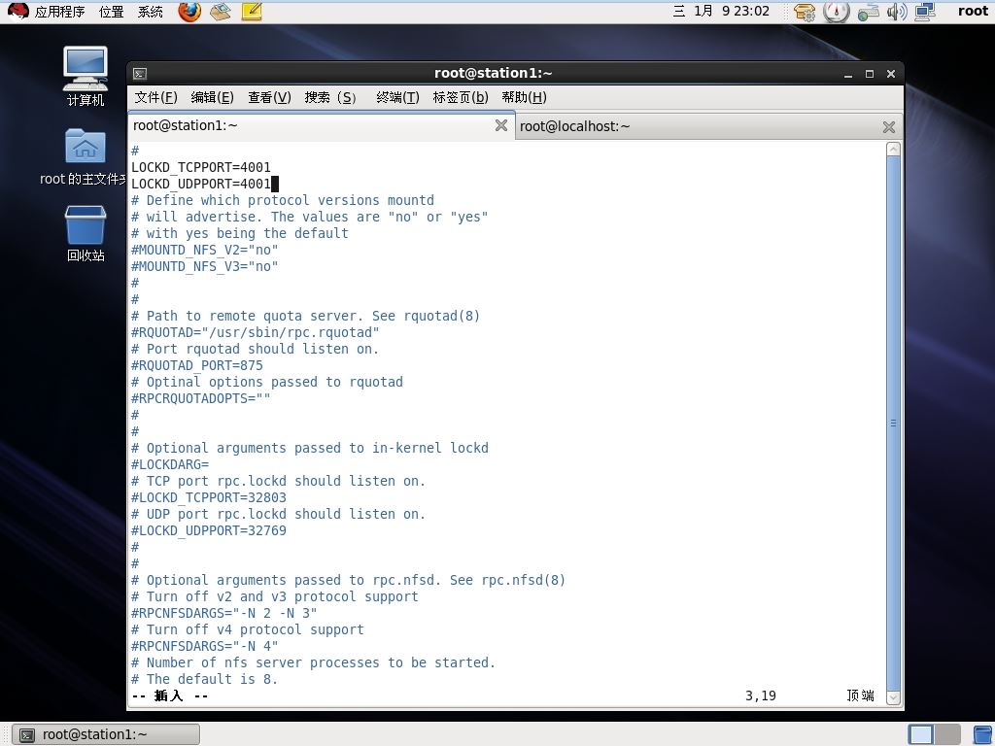The image size is (995, 746).
Task: Click the line #LOCKDARG=
Action: (x=170, y=464)
